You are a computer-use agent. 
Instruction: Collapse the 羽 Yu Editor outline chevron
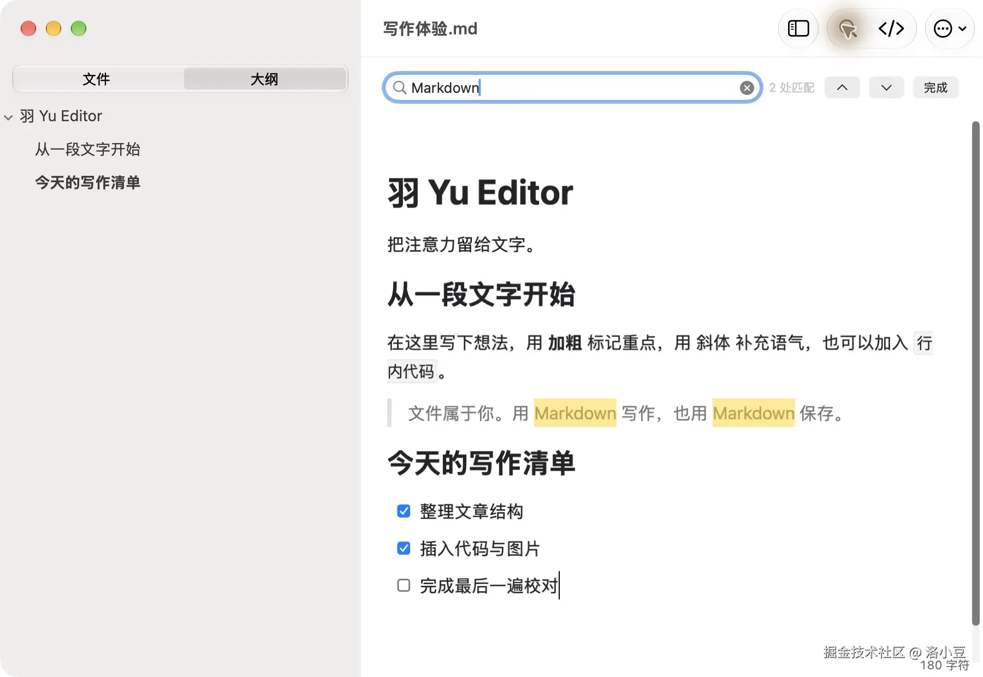coord(8,117)
